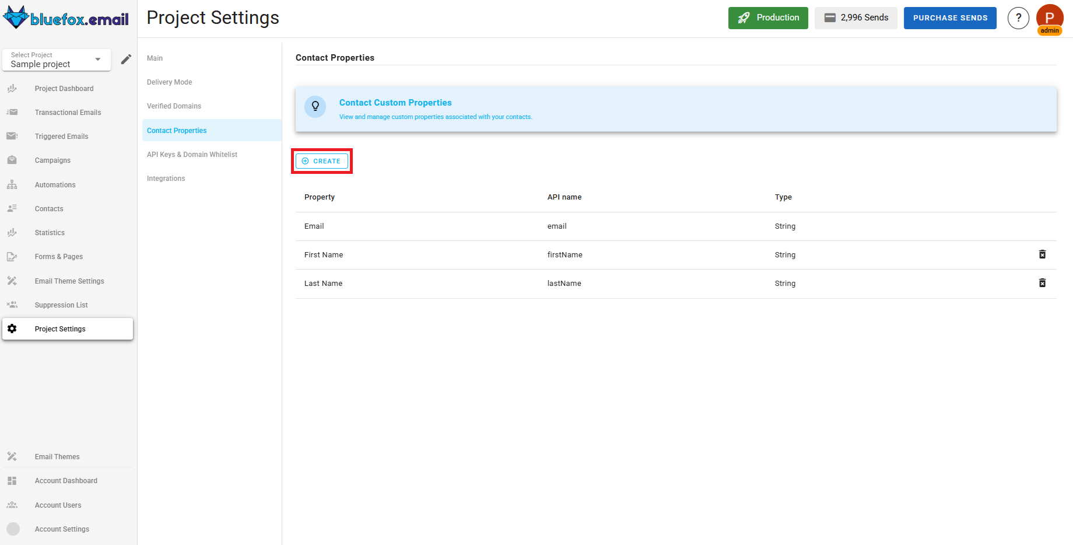Open the Campaigns section icon in sidebar
This screenshot has height=545, width=1073.
(x=12, y=160)
